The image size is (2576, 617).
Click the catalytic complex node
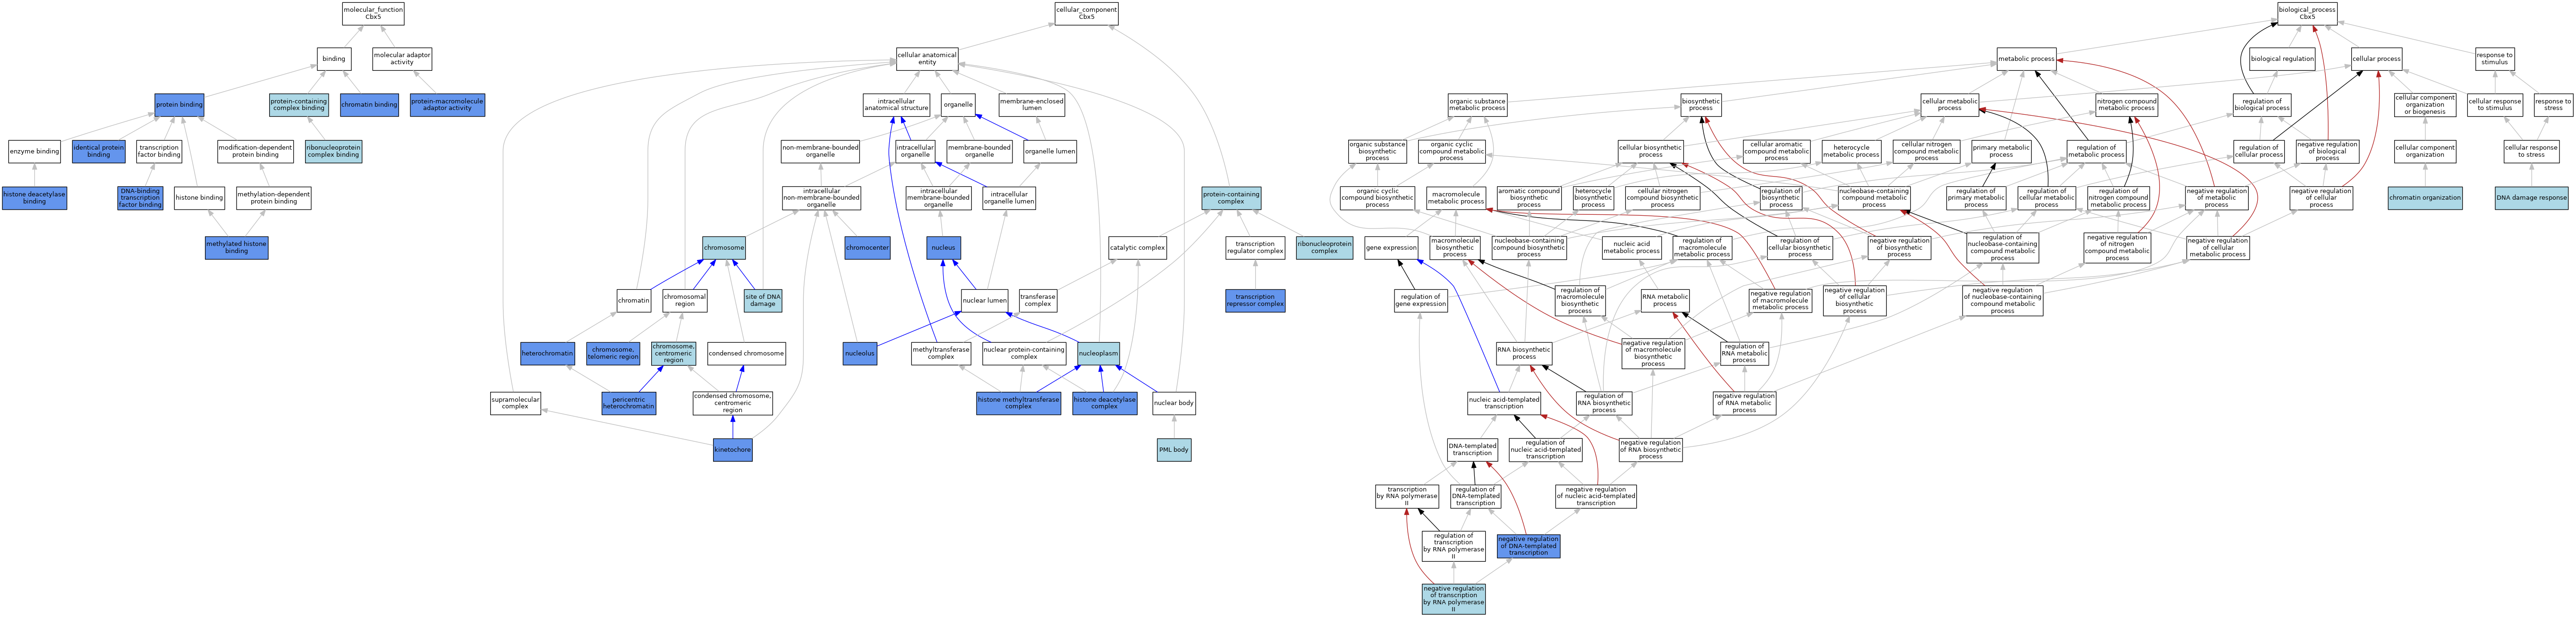(1138, 248)
